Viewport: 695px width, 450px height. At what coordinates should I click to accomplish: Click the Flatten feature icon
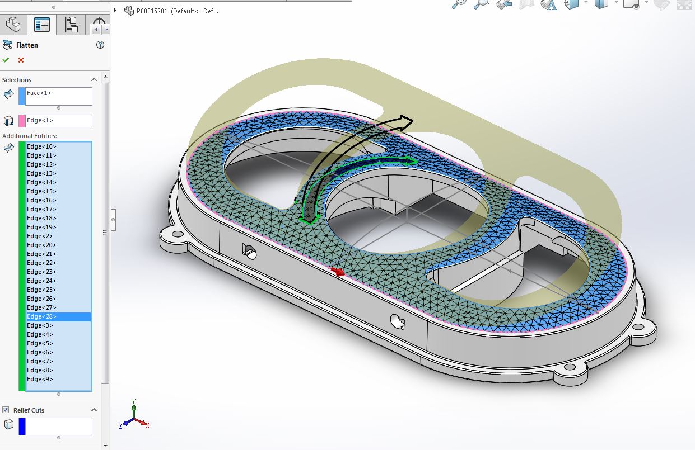click(x=8, y=45)
